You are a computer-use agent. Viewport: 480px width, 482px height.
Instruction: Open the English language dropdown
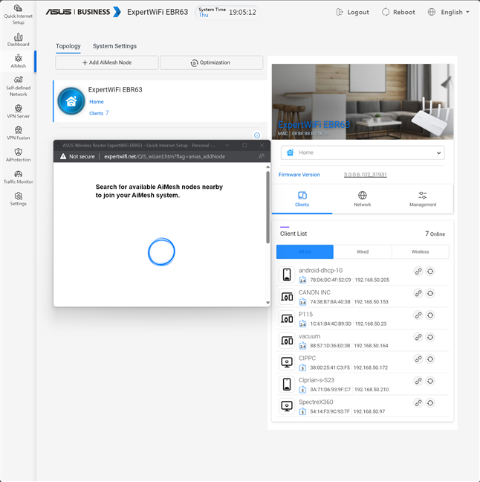tap(449, 13)
